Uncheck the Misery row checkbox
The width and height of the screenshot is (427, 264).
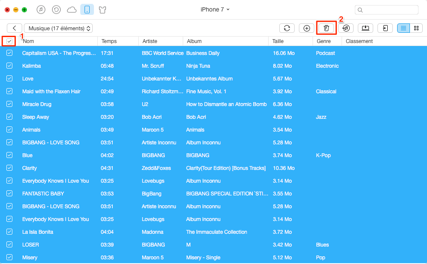point(9,257)
